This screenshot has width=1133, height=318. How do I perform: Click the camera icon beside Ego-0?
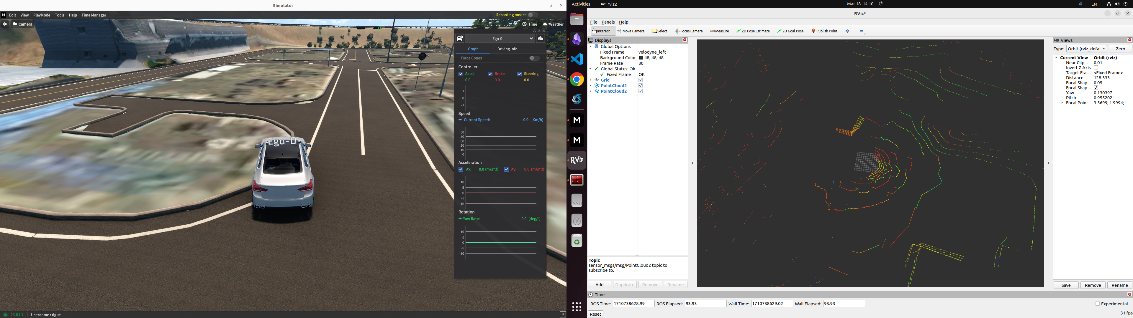(541, 39)
